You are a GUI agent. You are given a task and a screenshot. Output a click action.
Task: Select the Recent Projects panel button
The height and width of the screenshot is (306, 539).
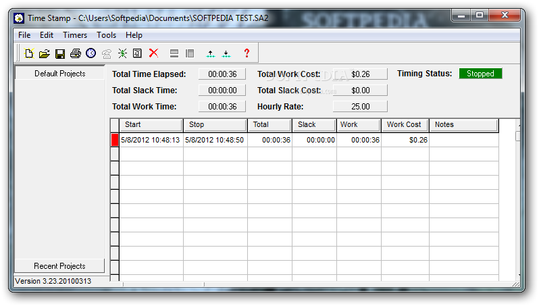60,265
